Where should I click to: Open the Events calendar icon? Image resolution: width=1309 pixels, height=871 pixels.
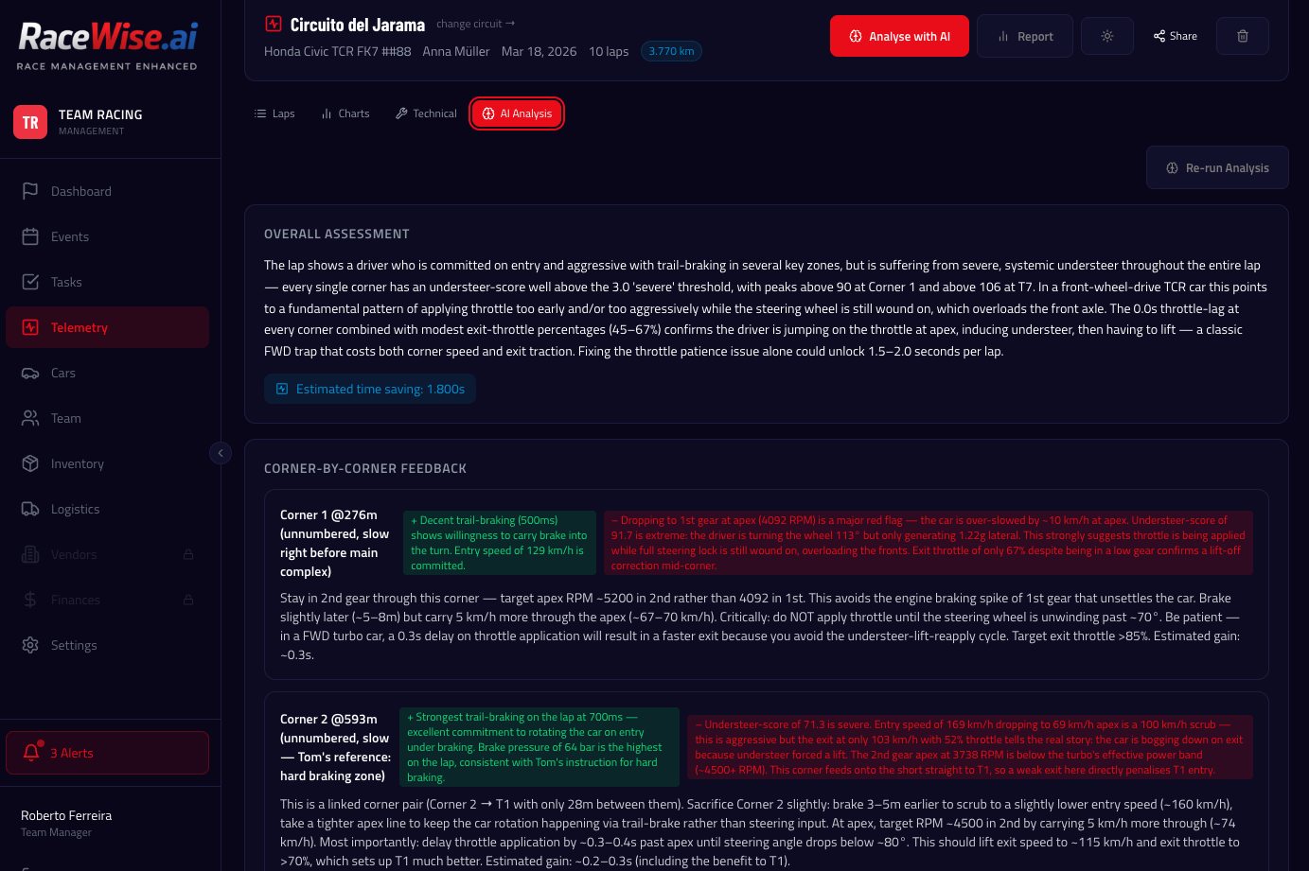click(30, 236)
